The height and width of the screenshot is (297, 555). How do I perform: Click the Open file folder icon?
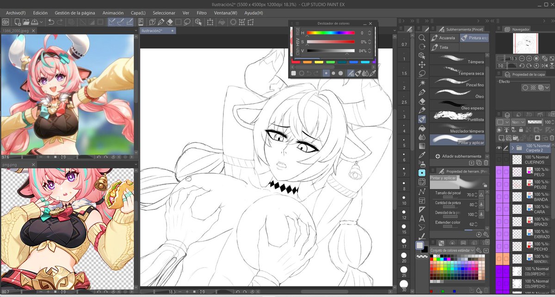pyautogui.click(x=26, y=22)
